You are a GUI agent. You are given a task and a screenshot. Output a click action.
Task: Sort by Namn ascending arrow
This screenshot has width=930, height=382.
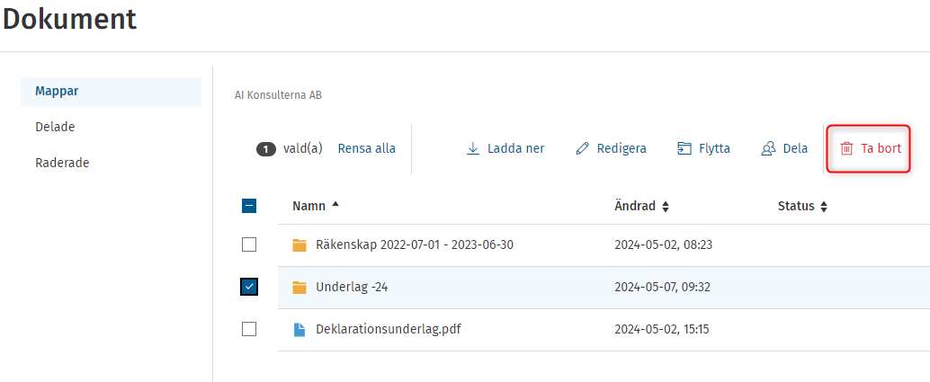point(335,204)
